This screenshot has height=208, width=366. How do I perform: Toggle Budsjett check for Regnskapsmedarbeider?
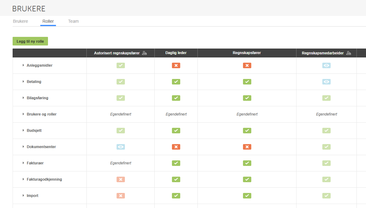click(326, 131)
